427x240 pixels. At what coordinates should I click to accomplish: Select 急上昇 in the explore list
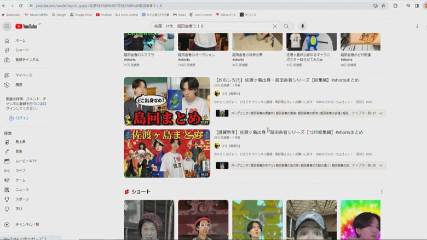(20, 142)
